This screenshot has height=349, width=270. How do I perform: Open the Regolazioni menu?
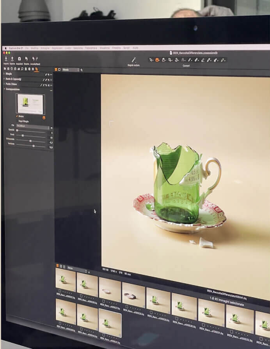pyautogui.click(x=57, y=48)
